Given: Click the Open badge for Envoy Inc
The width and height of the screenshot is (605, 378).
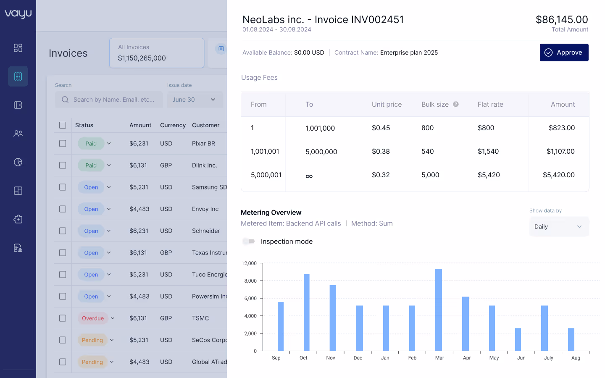Looking at the screenshot, I should [x=91, y=209].
